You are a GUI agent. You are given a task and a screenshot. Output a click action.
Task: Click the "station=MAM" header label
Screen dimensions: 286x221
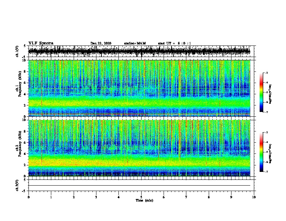point(135,43)
